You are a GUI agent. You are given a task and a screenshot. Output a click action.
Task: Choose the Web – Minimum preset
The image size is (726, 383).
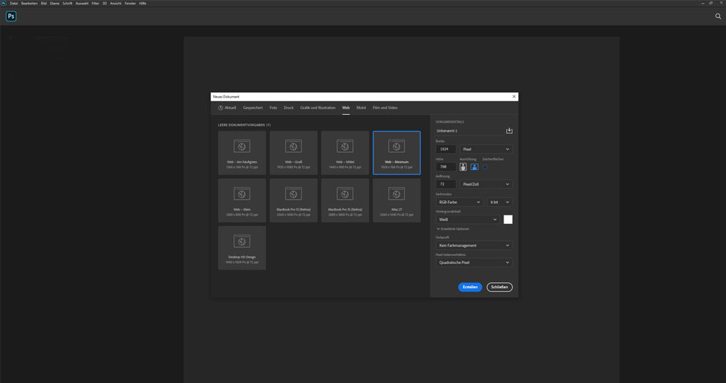coord(397,153)
